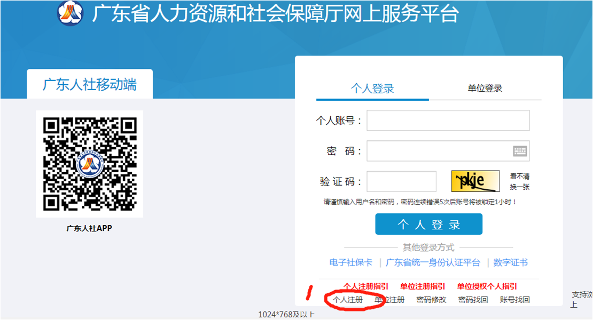The width and height of the screenshot is (593, 320).
Task: Choose 数字证书 login method
Action: tap(511, 262)
